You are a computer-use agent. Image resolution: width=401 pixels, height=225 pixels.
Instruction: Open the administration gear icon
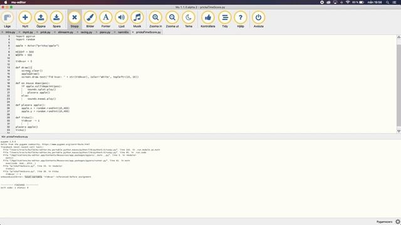tap(398, 222)
